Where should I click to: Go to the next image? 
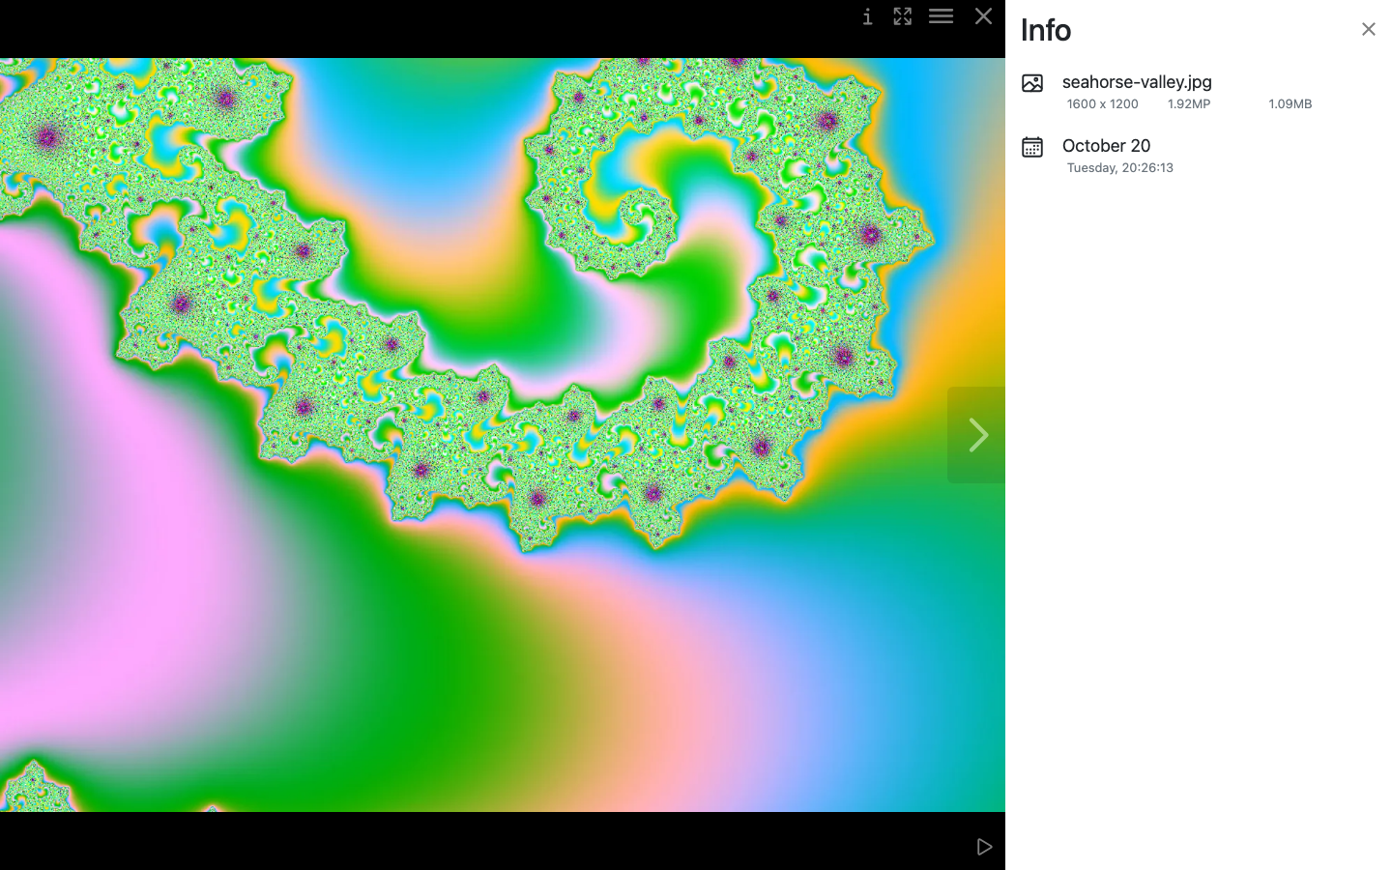click(x=976, y=435)
